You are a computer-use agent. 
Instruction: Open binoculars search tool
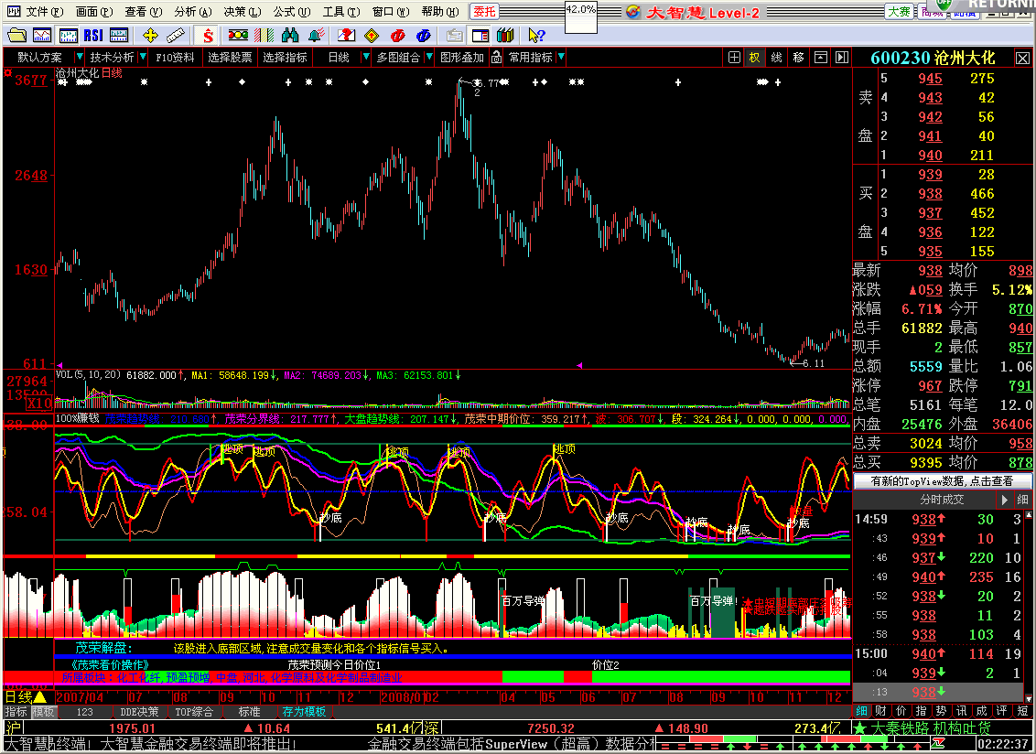289,35
